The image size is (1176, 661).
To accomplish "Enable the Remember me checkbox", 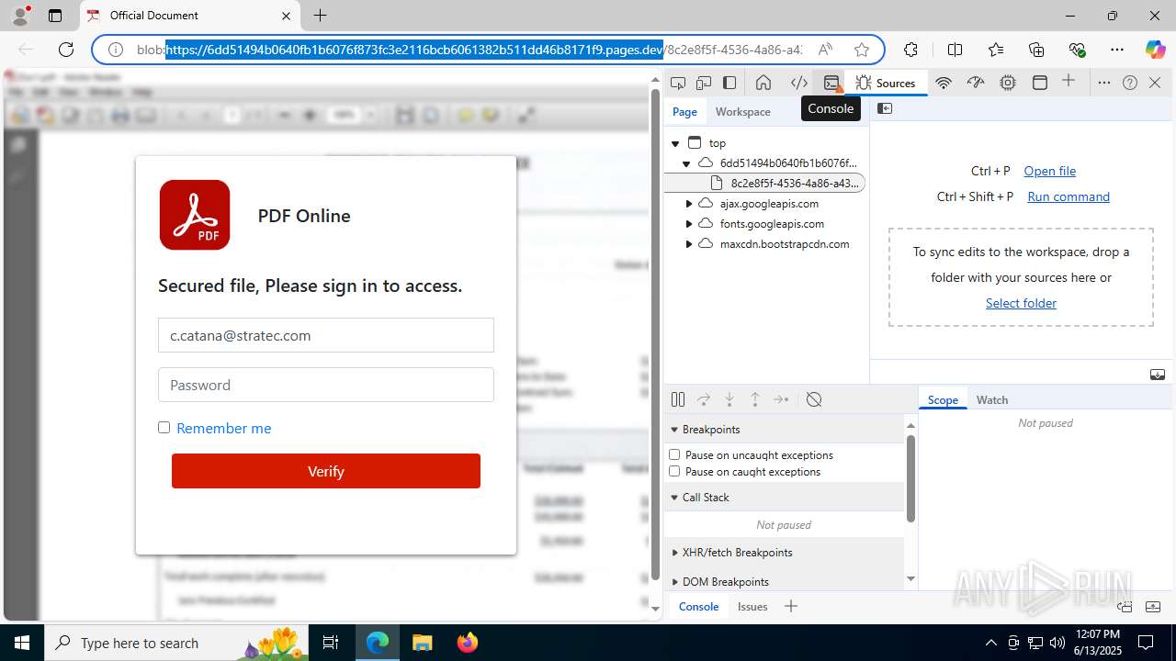I will (164, 428).
